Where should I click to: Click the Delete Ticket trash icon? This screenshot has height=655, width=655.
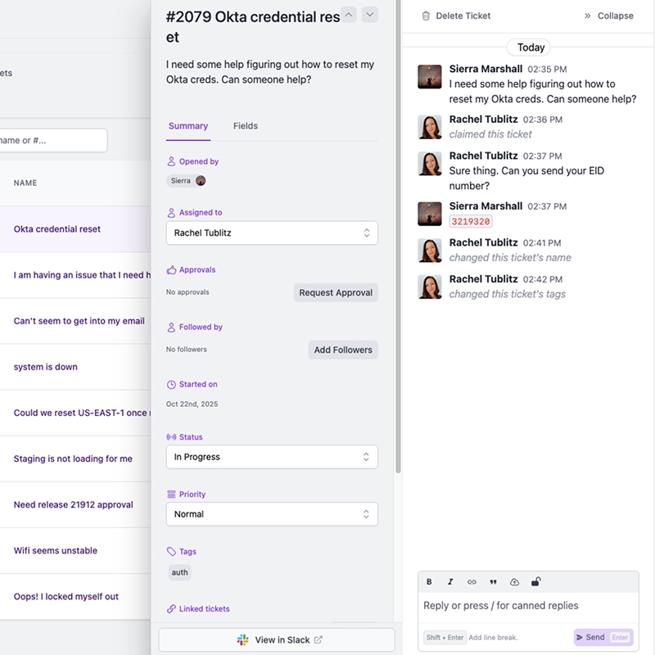[426, 16]
